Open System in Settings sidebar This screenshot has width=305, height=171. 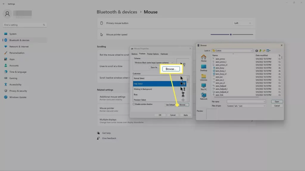coord(24,34)
